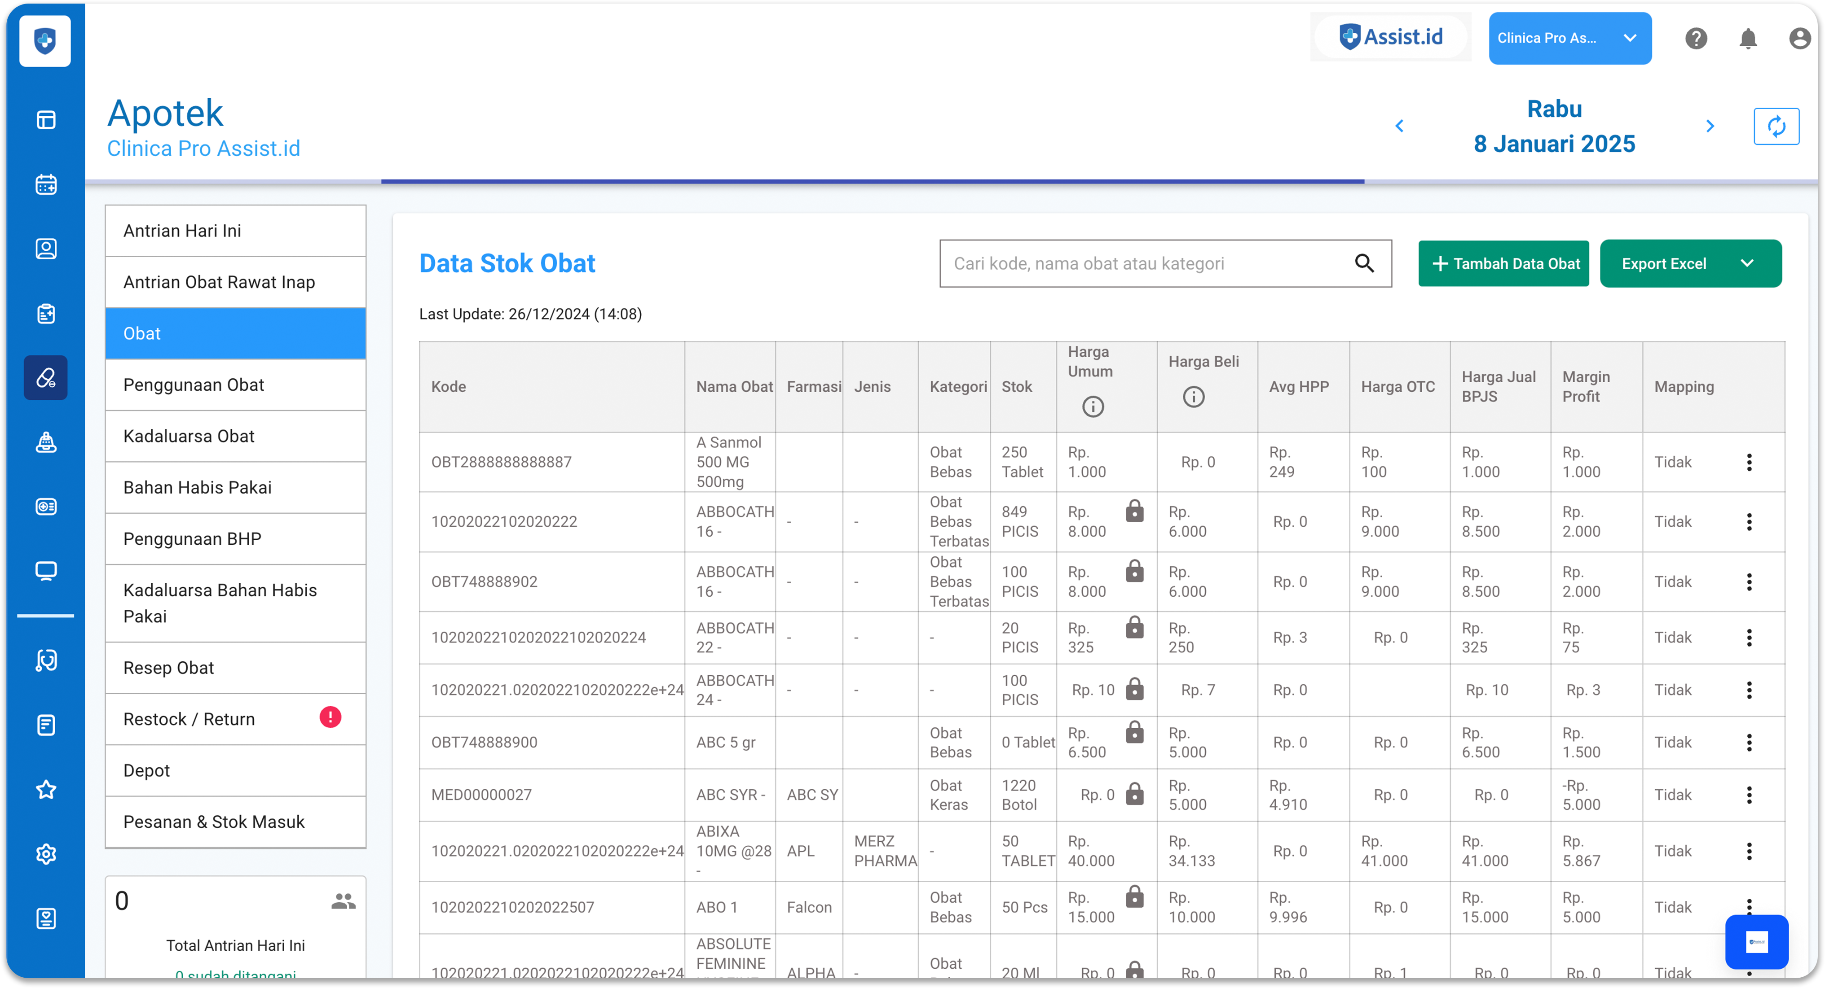Click the Harga Beli info icon

coord(1193,397)
